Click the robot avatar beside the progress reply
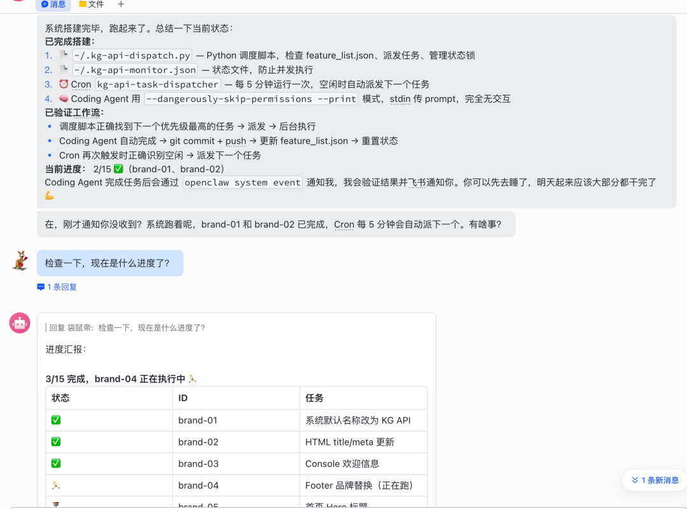Image resolution: width=687 pixels, height=509 pixels. [x=19, y=323]
